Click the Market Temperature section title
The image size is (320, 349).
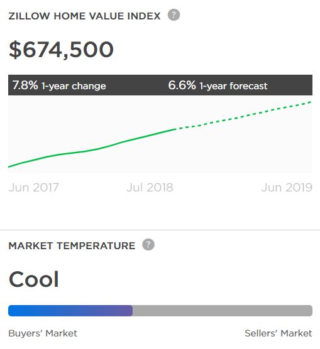click(72, 245)
